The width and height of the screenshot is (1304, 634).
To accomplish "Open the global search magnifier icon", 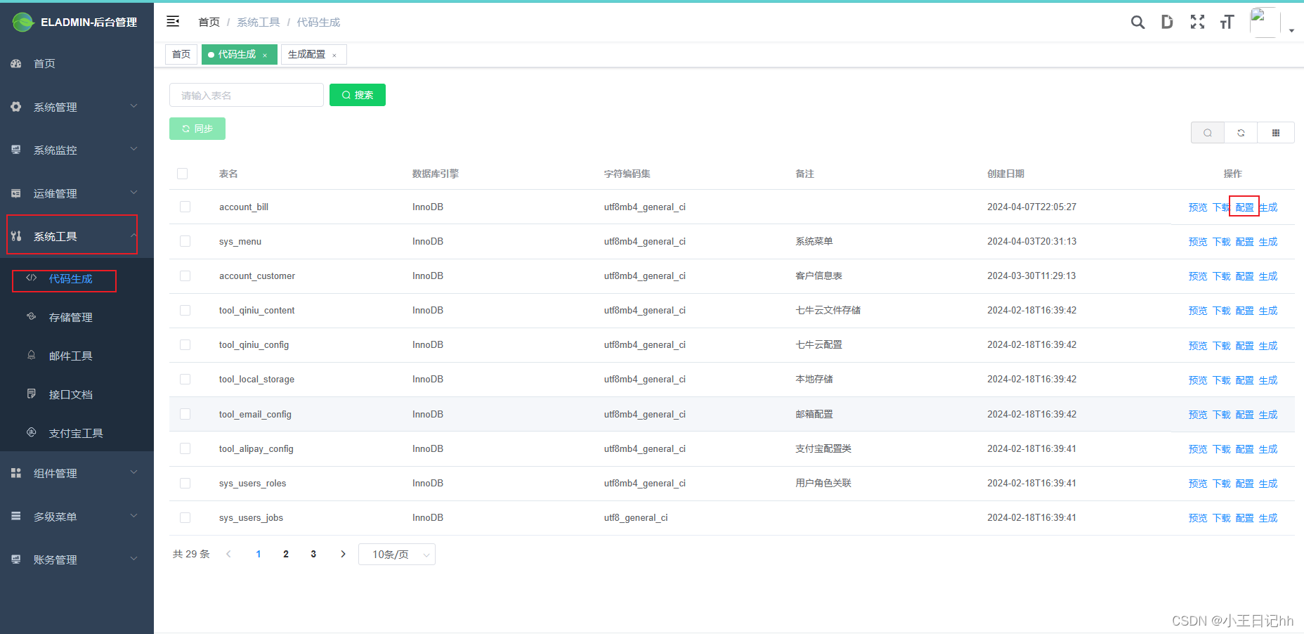I will pos(1137,22).
